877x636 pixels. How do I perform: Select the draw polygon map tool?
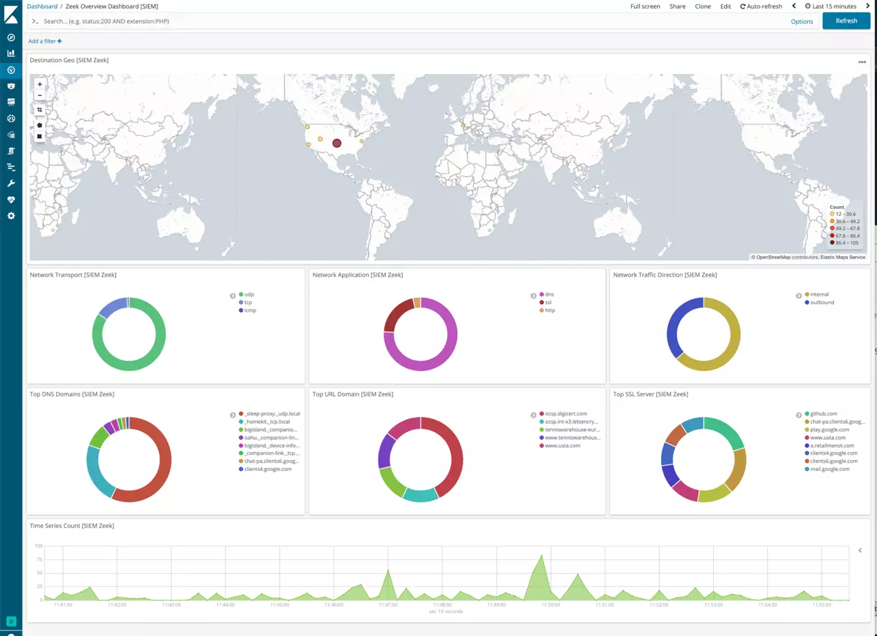(40, 125)
